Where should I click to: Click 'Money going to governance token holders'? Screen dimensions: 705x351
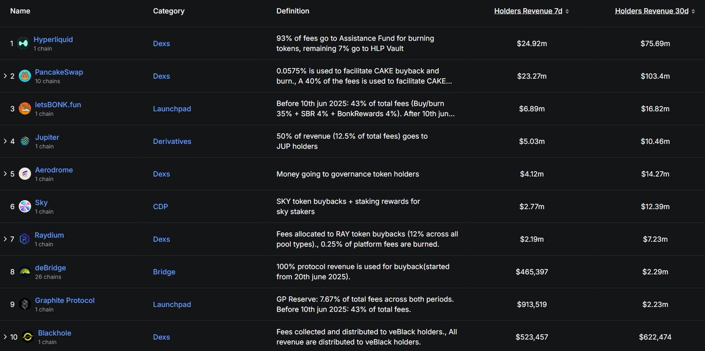(x=348, y=174)
